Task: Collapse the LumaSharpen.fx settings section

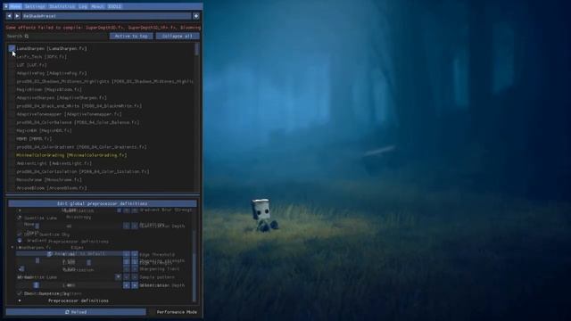Action: pos(12,248)
